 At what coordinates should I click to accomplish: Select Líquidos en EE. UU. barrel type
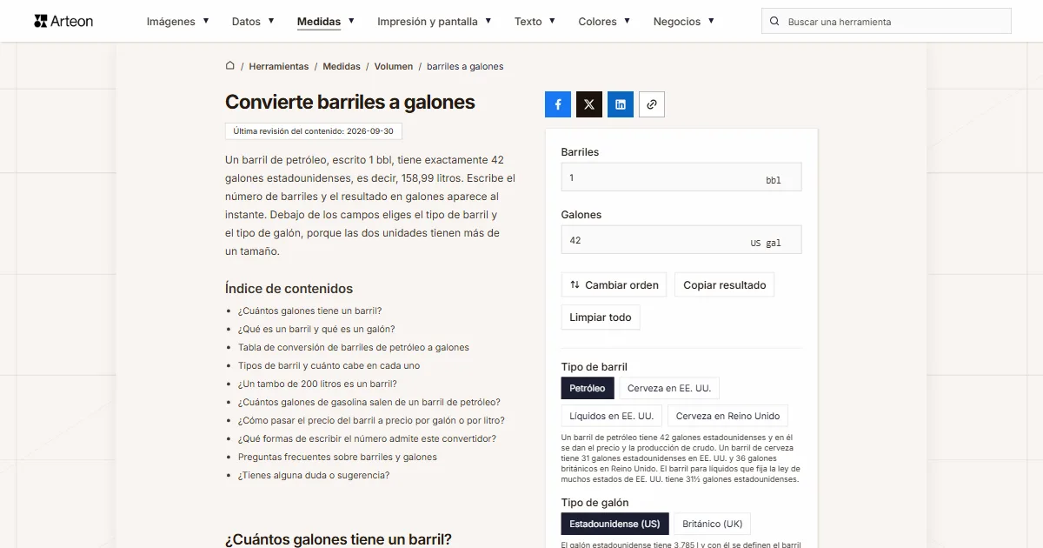[612, 416]
